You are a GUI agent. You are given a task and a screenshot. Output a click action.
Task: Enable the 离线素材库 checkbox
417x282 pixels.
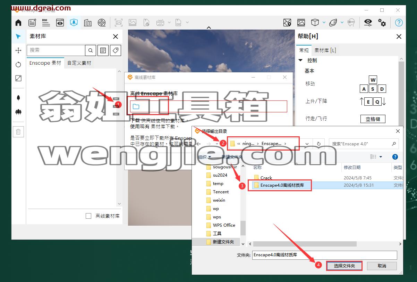[88, 216]
